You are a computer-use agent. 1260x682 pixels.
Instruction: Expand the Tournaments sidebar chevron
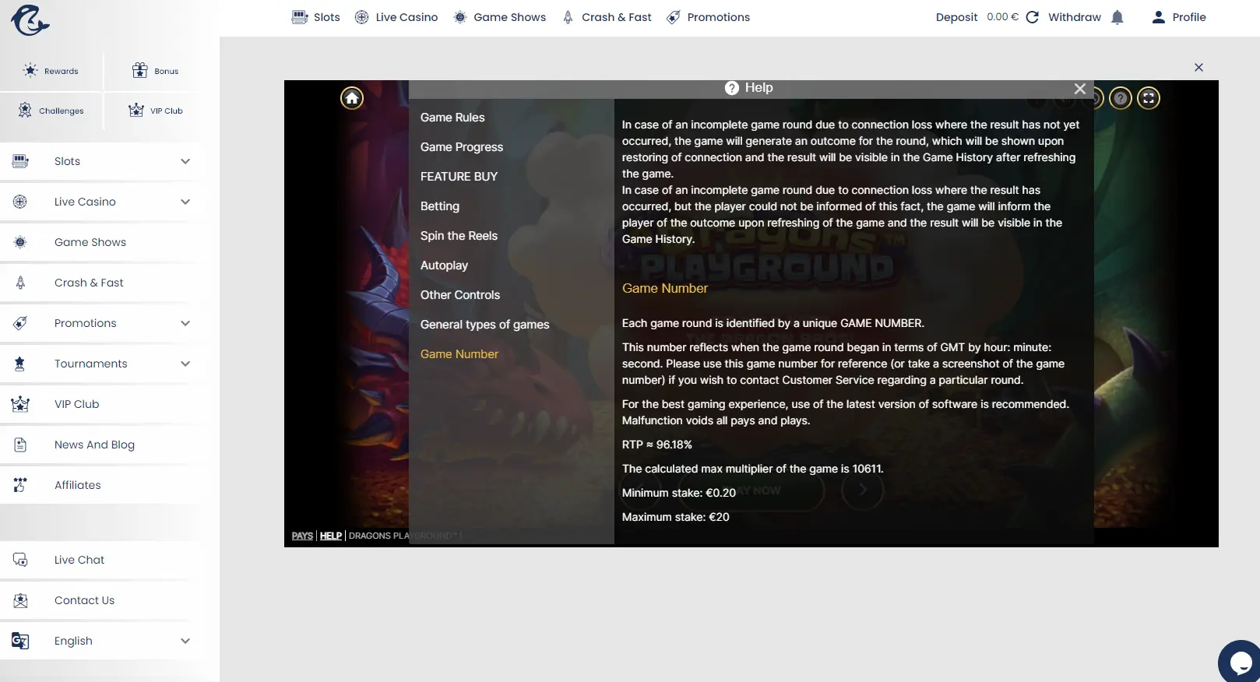(x=185, y=364)
